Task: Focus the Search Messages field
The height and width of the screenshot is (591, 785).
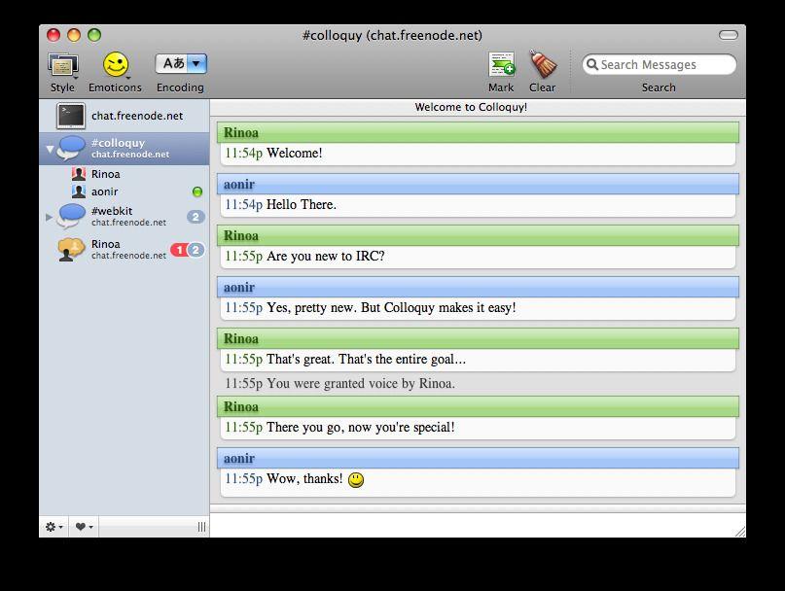Action: pyautogui.click(x=659, y=64)
